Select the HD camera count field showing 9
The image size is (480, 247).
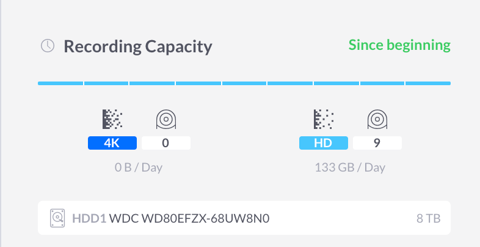click(377, 143)
